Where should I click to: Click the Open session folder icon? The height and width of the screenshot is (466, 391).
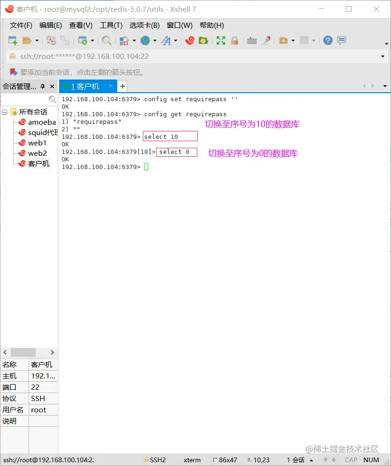27,40
